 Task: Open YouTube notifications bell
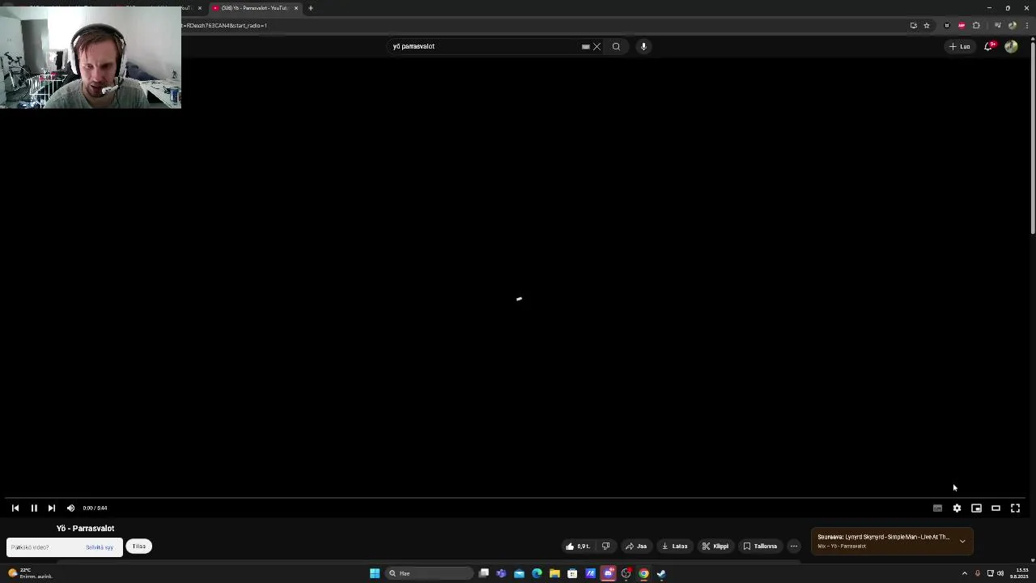(x=988, y=46)
